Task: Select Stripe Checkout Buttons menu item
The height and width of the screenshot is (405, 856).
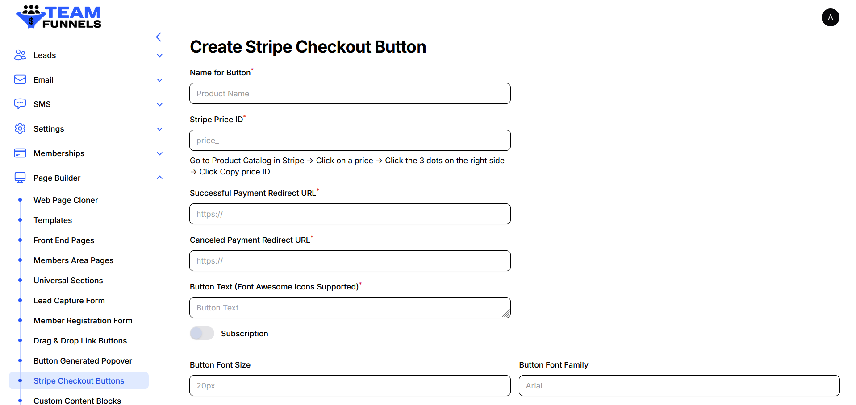Action: (79, 381)
